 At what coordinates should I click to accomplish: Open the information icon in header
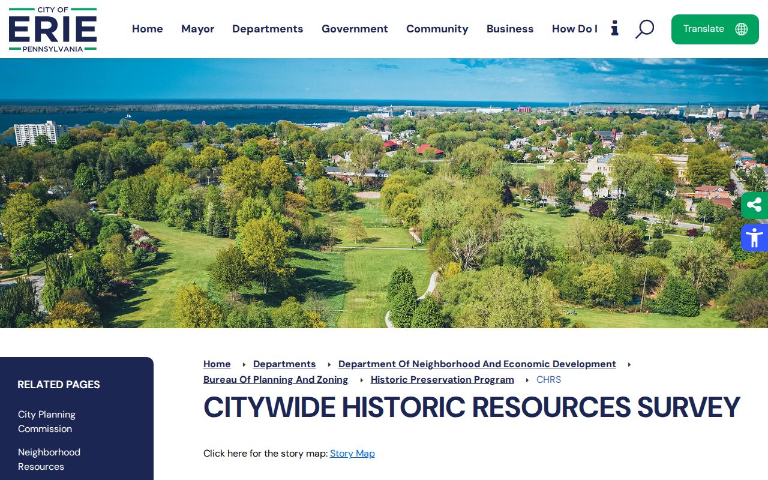pos(614,28)
